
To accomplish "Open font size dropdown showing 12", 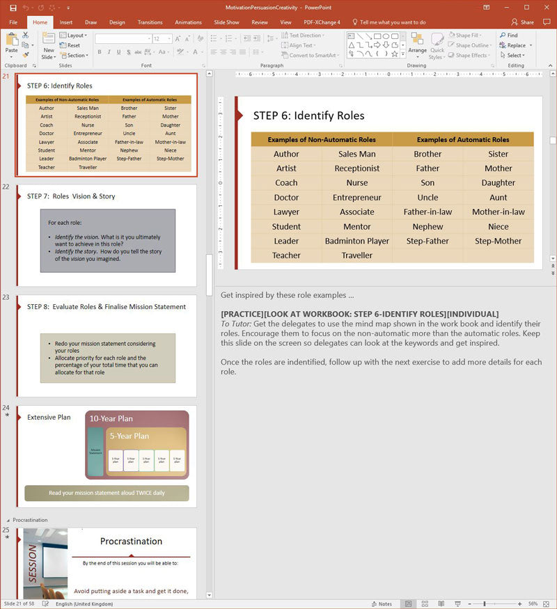I will click(x=170, y=39).
